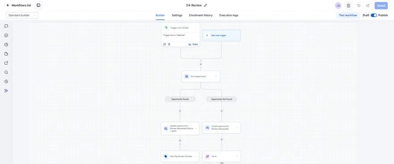This screenshot has width=394, height=164.
Task: Open the Execution logs tab
Action: [229, 15]
